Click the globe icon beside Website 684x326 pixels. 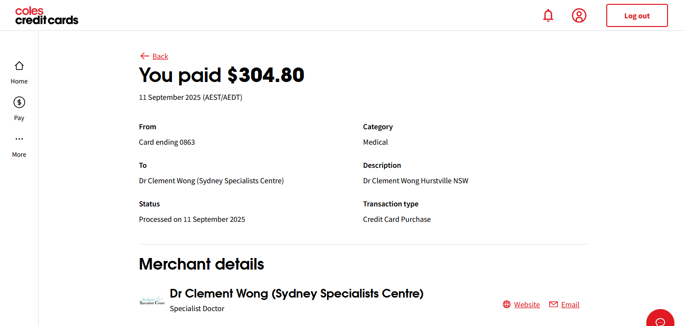507,304
